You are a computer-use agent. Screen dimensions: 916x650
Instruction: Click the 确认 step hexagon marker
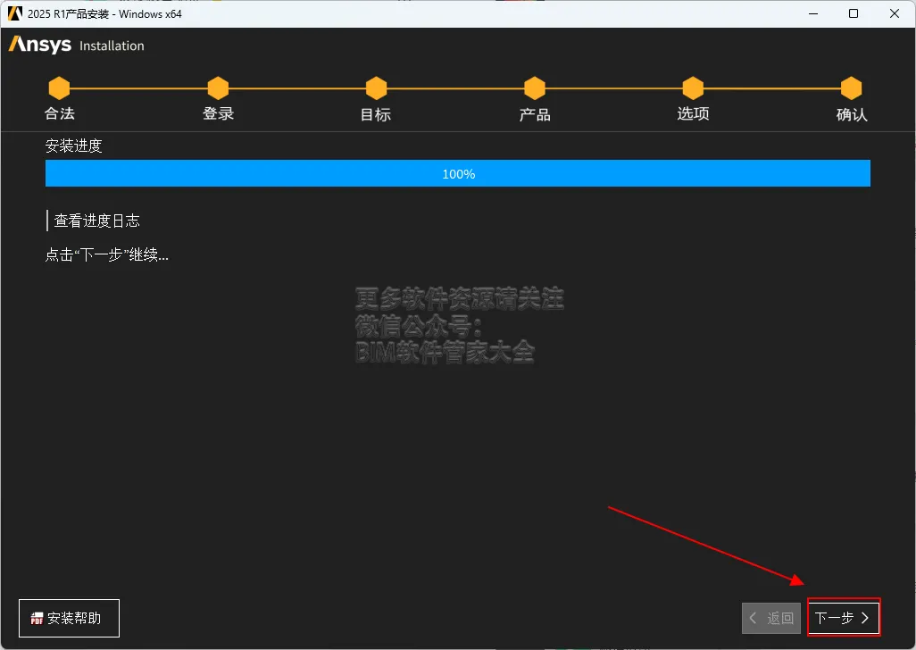[x=851, y=88]
